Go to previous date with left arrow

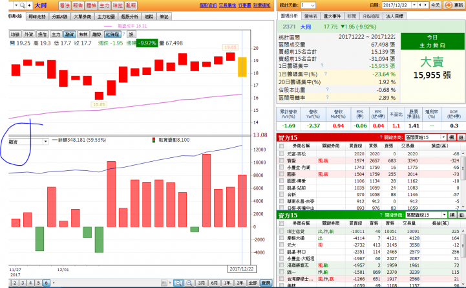[420, 5]
